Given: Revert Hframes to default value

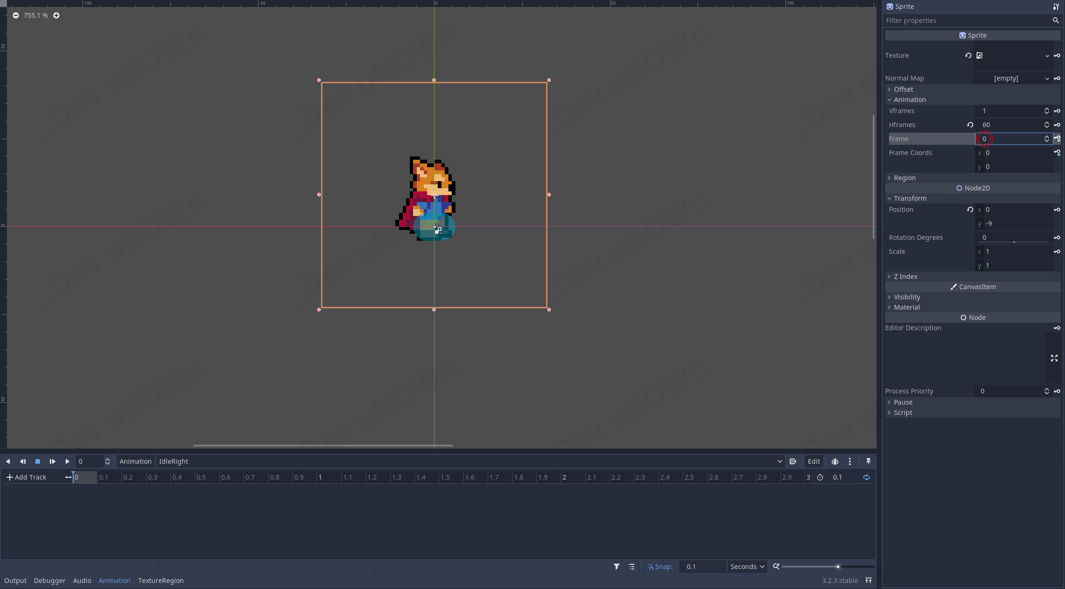Looking at the screenshot, I should [970, 125].
